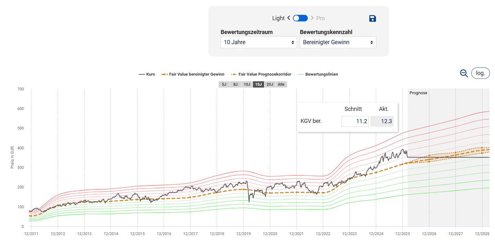Switch to the 10J time range
Screen dimensions: 495x248
[x=247, y=84]
